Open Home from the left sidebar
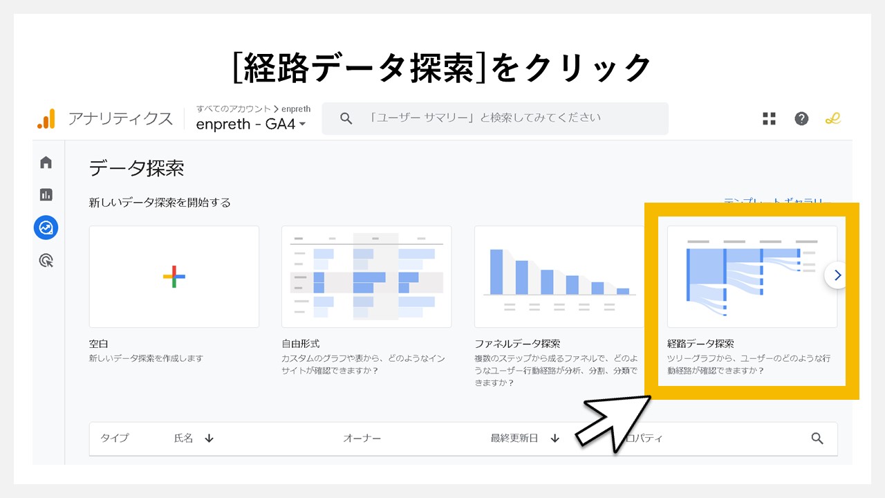Viewport: 885px width, 498px height. 46,161
